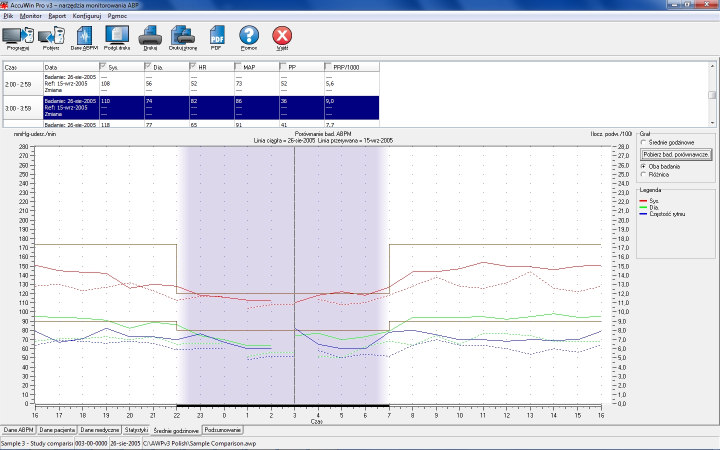Switch to the Podsumowanie tab

coord(222,430)
